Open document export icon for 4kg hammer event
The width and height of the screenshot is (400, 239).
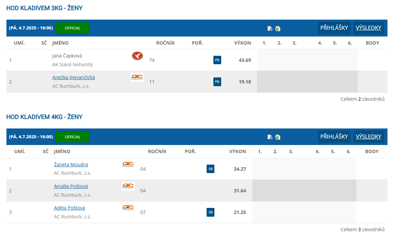click(270, 137)
